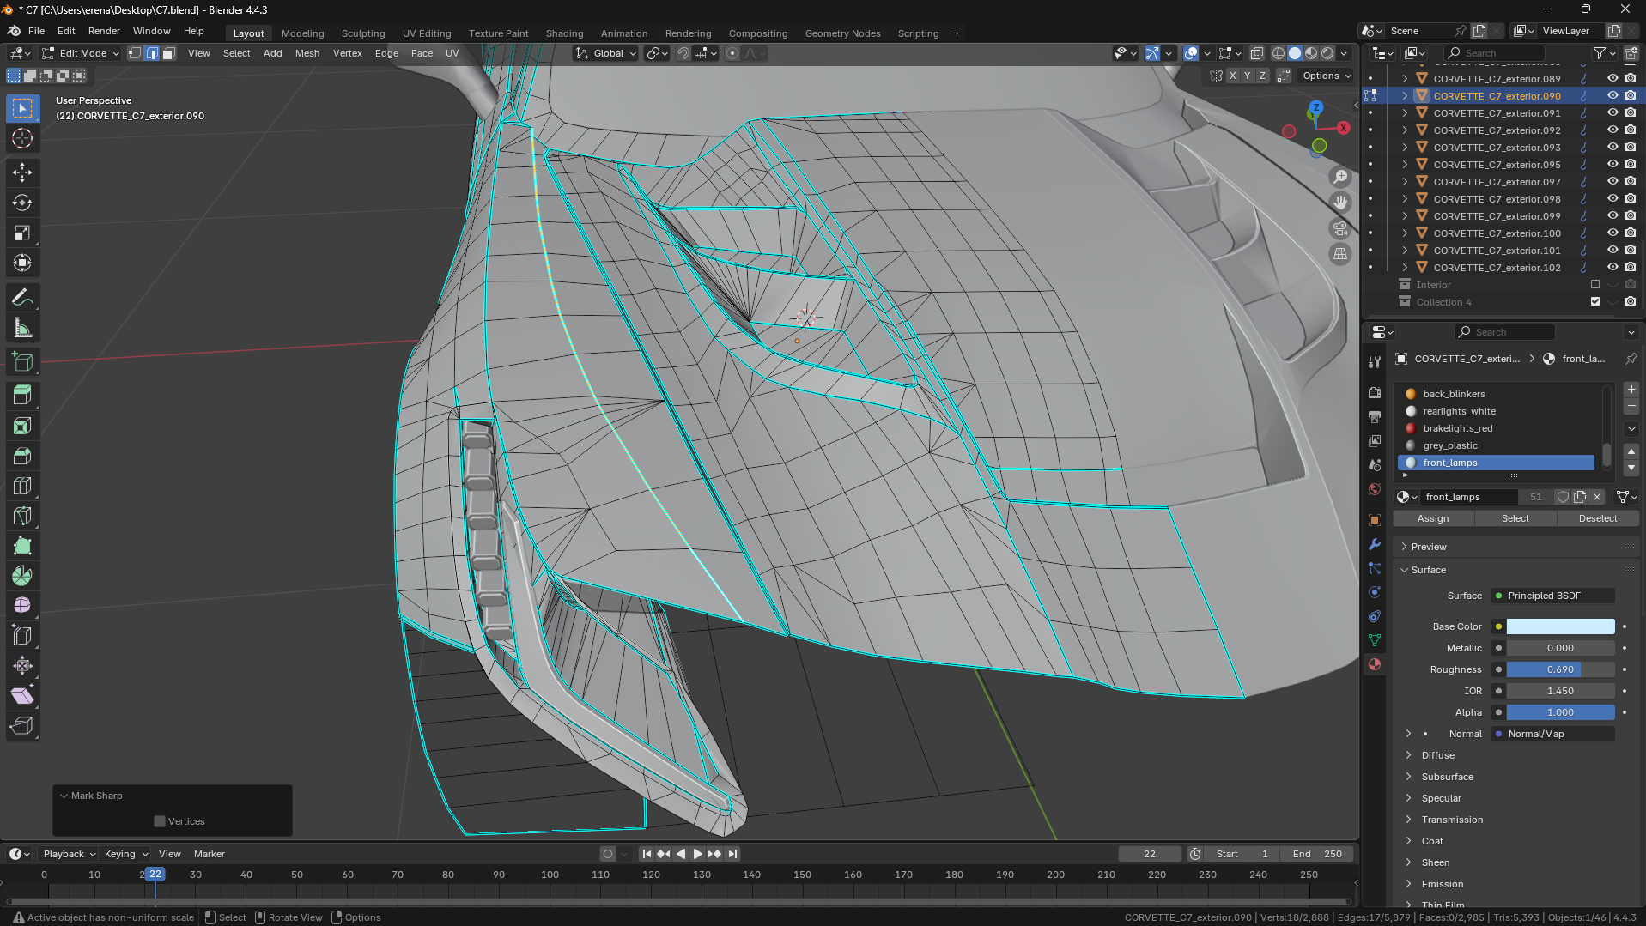
Task: Toggle the Collection 4 exclude checkbox
Action: pyautogui.click(x=1595, y=302)
